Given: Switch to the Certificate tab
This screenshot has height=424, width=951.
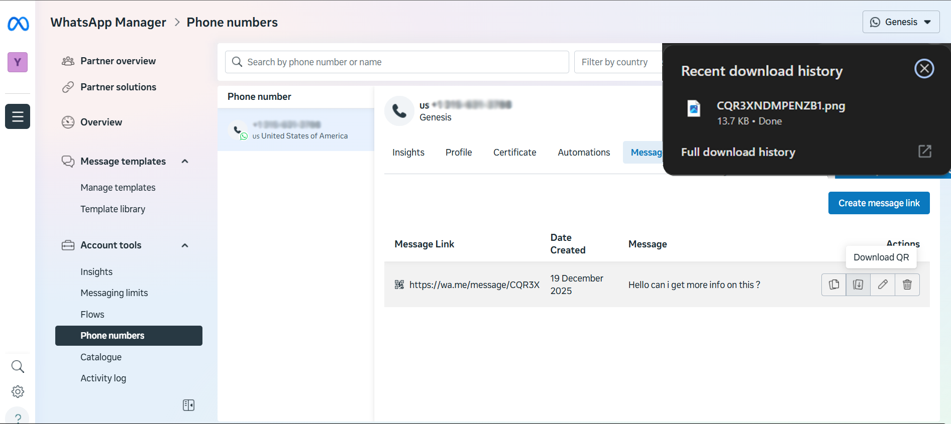Looking at the screenshot, I should tap(514, 153).
